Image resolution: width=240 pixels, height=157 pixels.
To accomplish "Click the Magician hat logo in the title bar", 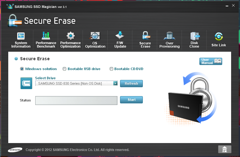I will (x=10, y=6).
